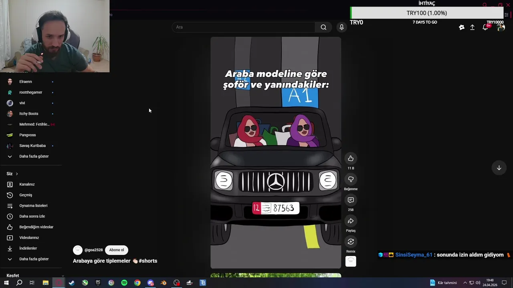The width and height of the screenshot is (513, 288).
Task: Click the Abone ol subscribe button
Action: pyautogui.click(x=117, y=250)
